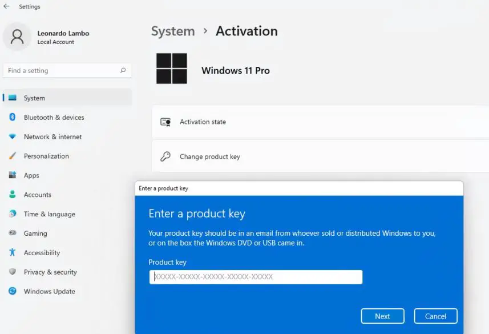
Task: Select the Gaming Xbox icon
Action: 13,234
